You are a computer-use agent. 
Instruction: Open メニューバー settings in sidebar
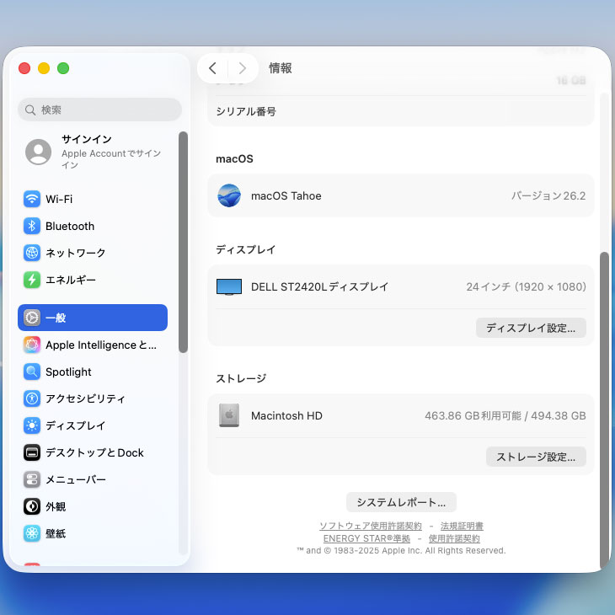coord(75,479)
